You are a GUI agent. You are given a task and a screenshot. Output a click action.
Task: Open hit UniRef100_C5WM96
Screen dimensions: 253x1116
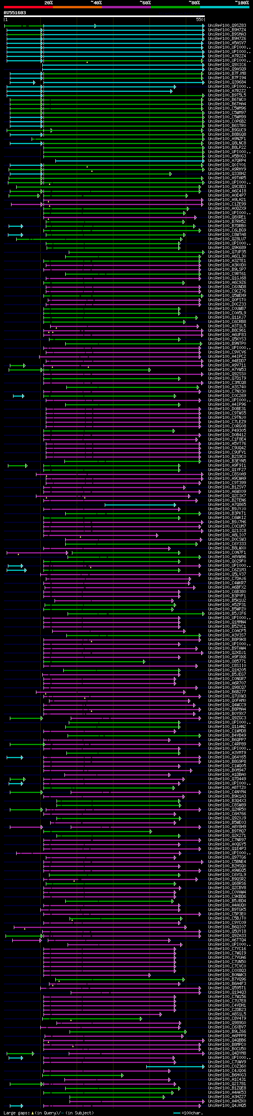(227, 108)
